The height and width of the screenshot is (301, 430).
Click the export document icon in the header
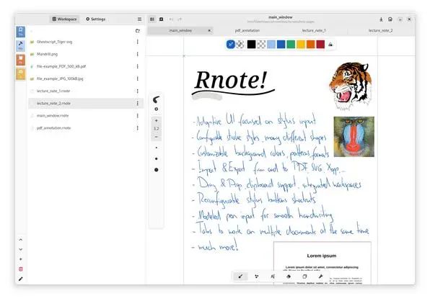(381, 19)
